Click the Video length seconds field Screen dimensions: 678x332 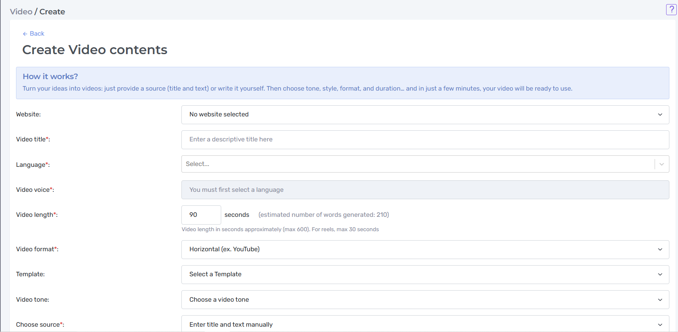(201, 215)
